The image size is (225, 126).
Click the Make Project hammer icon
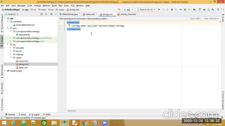coord(119,9)
